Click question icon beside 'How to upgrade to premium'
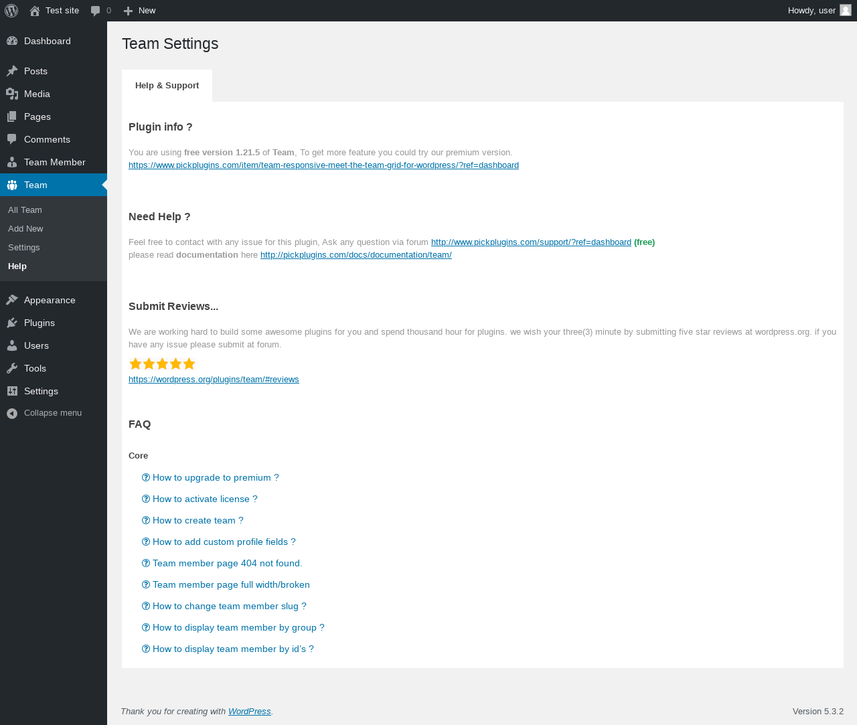 point(146,477)
